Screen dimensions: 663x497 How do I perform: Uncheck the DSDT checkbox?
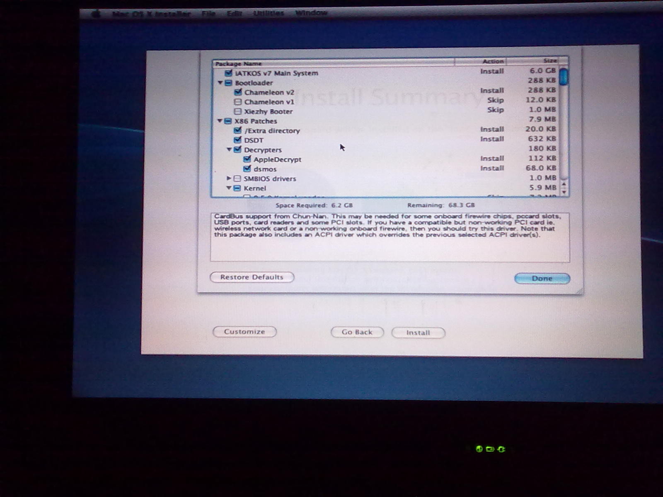click(x=238, y=140)
